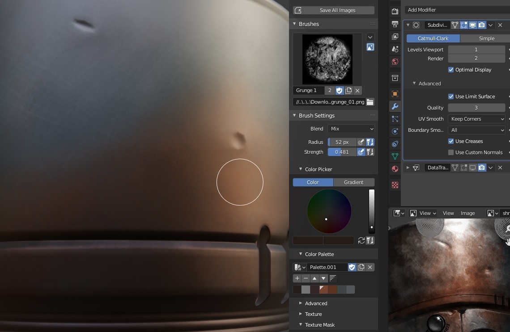510x332 pixels.
Task: Expand the Texture section
Action: pos(301,314)
